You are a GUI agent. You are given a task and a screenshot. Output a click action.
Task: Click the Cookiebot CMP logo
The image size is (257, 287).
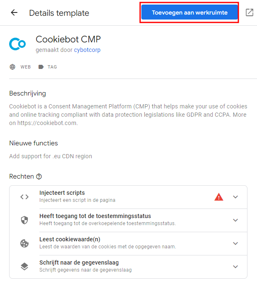pyautogui.click(x=17, y=44)
